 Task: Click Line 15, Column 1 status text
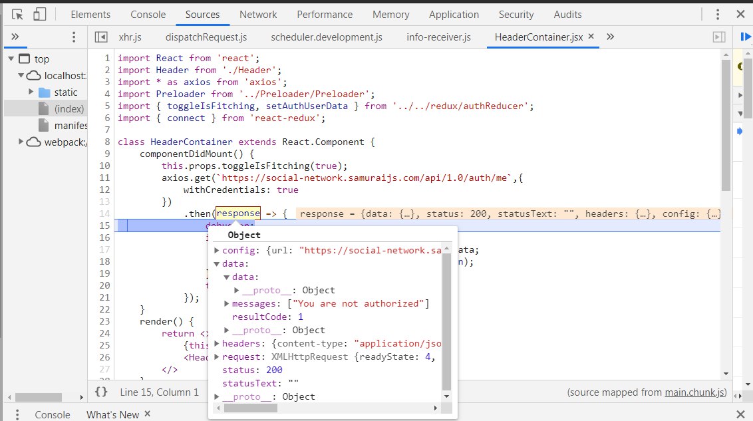point(160,392)
